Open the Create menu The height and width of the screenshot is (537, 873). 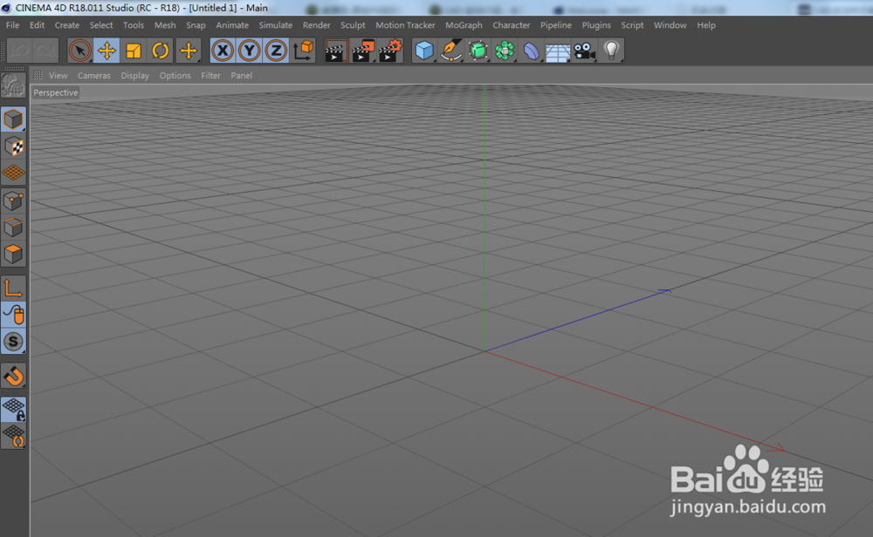[x=67, y=25]
